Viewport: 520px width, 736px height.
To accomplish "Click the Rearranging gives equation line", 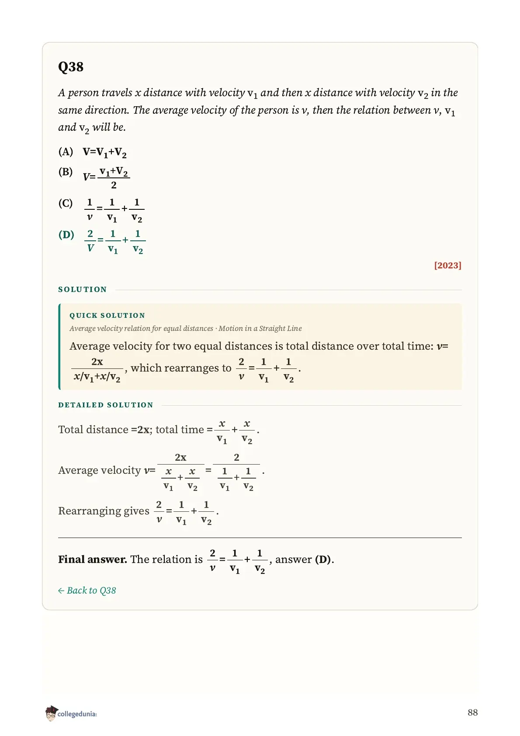I will (x=139, y=512).
